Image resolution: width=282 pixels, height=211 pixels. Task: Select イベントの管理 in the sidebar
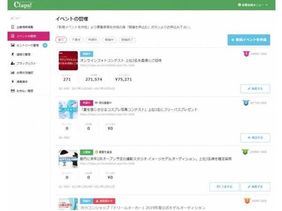pos(28,36)
